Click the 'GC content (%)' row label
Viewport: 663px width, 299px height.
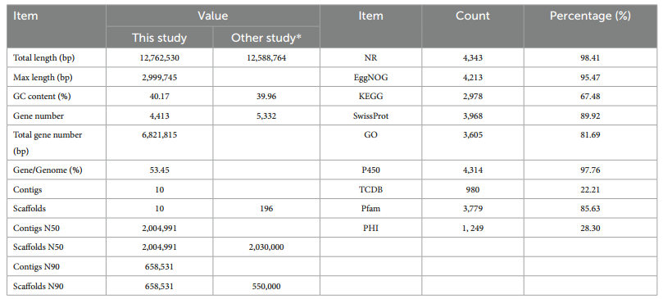[x=43, y=97]
